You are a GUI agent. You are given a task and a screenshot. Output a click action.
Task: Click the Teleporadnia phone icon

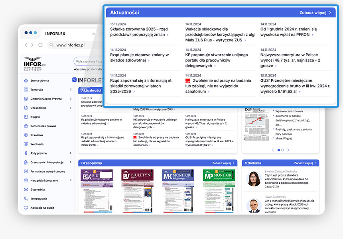tap(26, 199)
